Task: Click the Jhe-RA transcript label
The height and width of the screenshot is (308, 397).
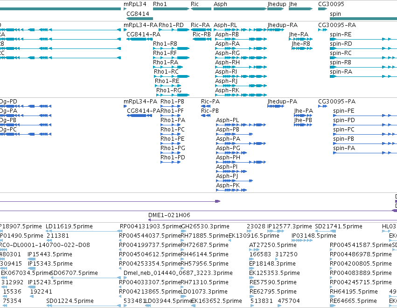Action: 299,34
